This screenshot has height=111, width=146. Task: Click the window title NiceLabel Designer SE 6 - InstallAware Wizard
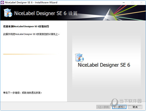(x=31, y=2)
